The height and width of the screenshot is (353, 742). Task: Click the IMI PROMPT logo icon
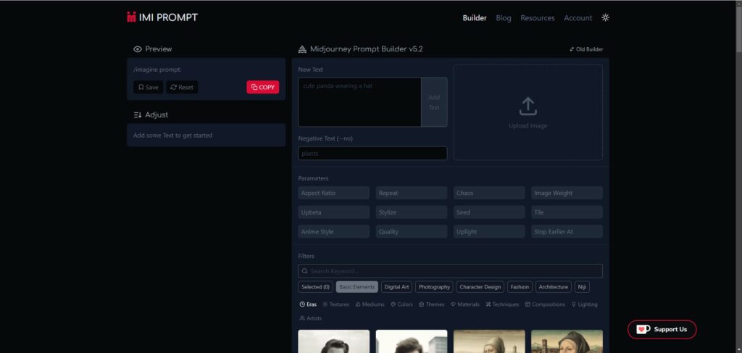click(x=131, y=17)
